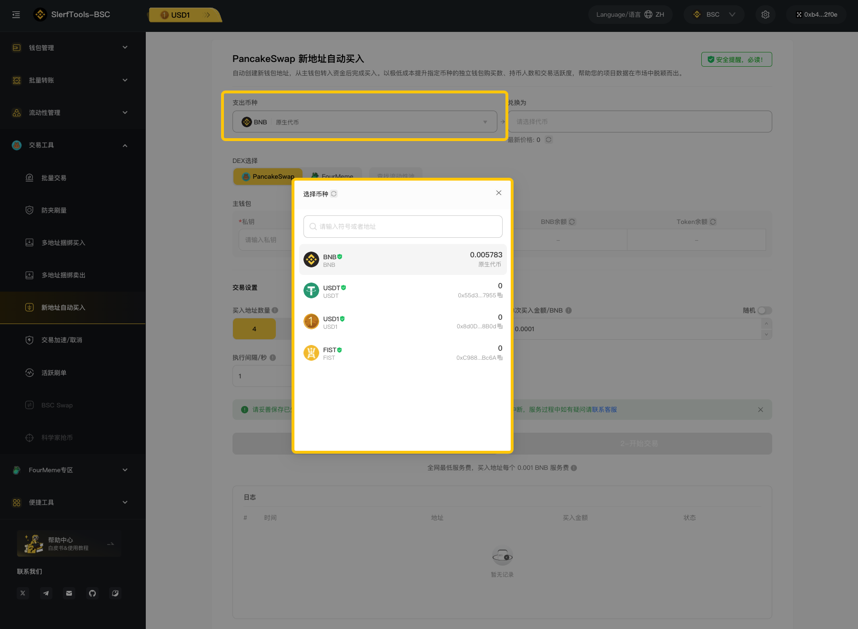Refresh the BNB余额 balance
Viewport: 858px width, 629px height.
tap(572, 222)
